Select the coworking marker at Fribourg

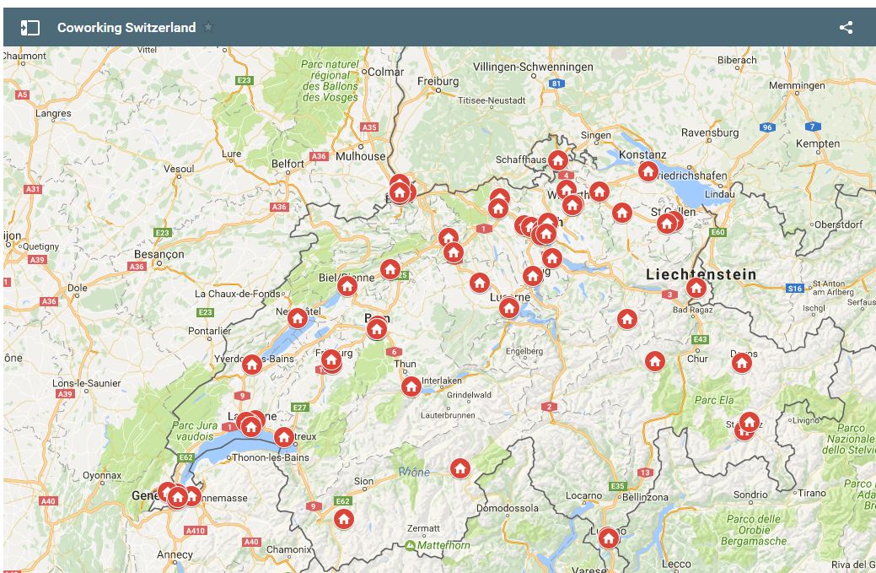tap(331, 359)
